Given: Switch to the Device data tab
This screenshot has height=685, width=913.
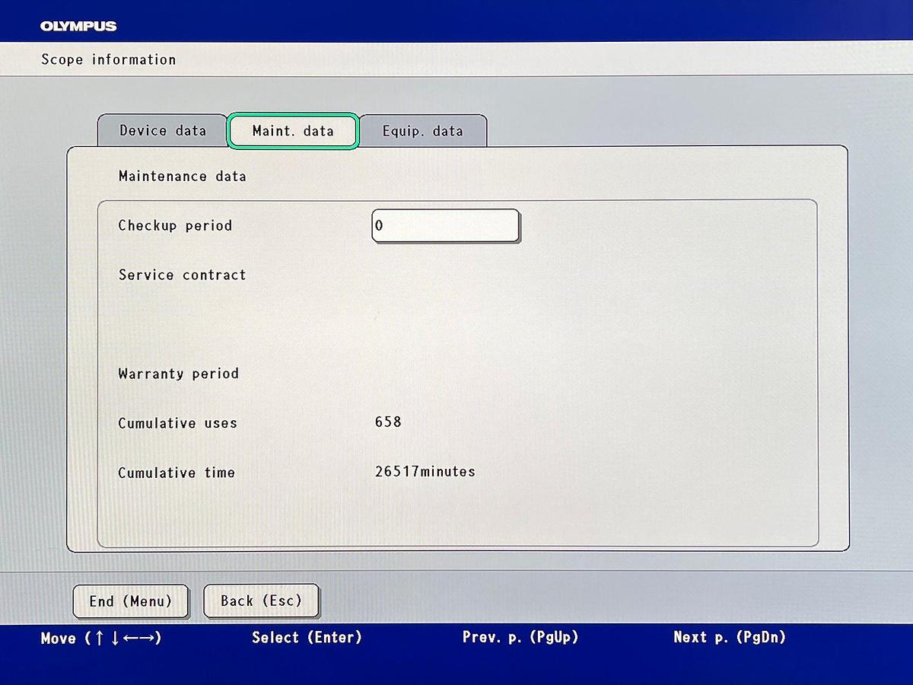Looking at the screenshot, I should tap(163, 131).
